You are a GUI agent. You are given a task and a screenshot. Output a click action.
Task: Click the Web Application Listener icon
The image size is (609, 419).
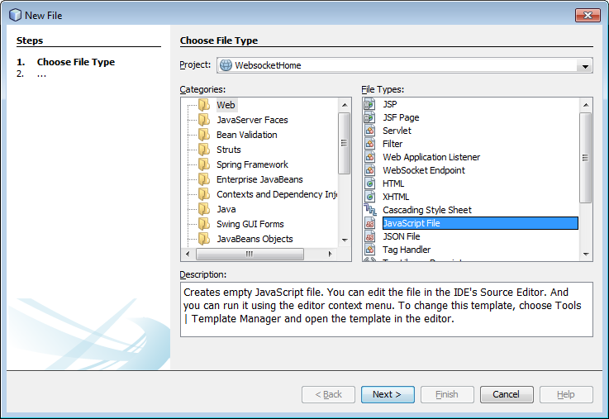click(x=369, y=157)
